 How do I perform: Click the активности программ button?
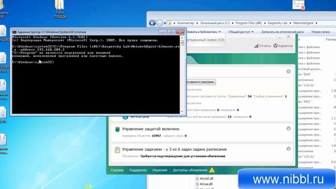pyautogui.click(x=201, y=82)
